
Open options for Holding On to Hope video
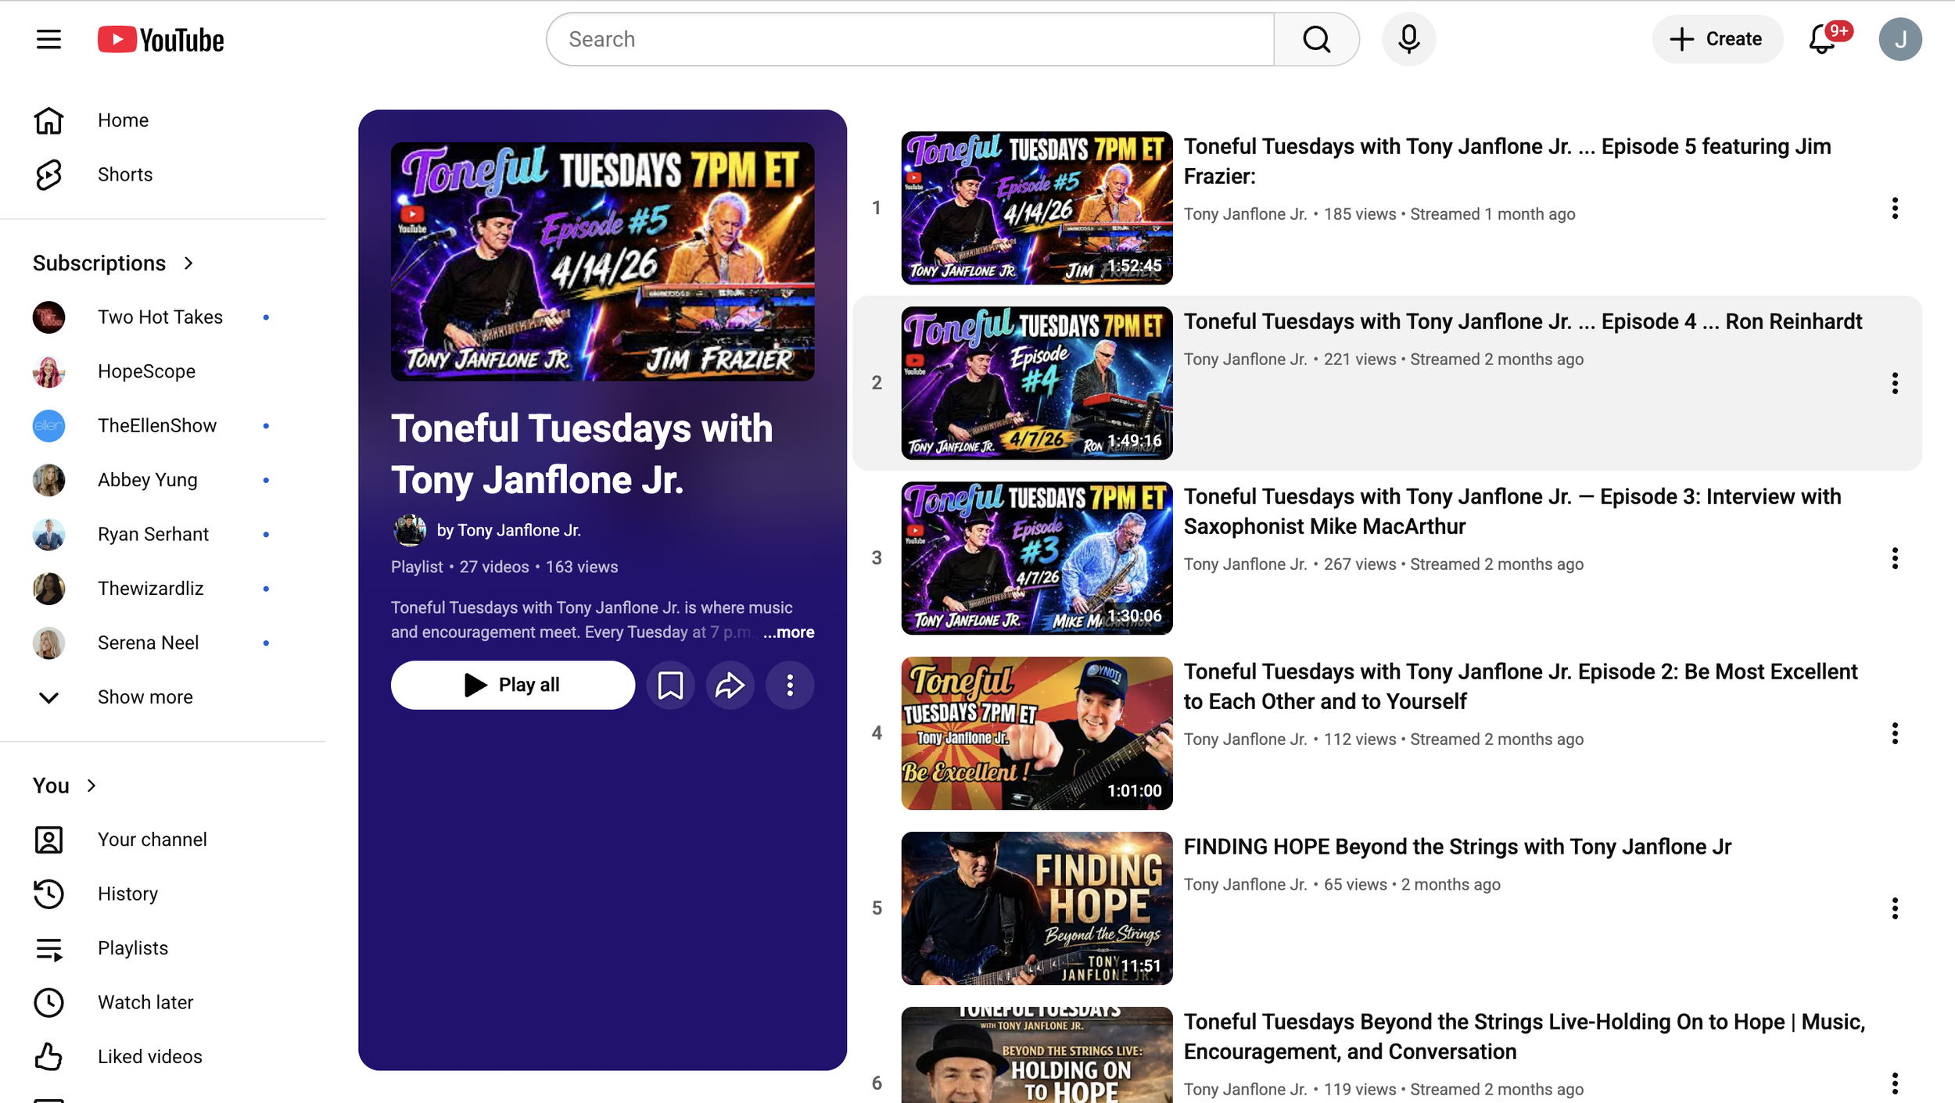pos(1895,1083)
